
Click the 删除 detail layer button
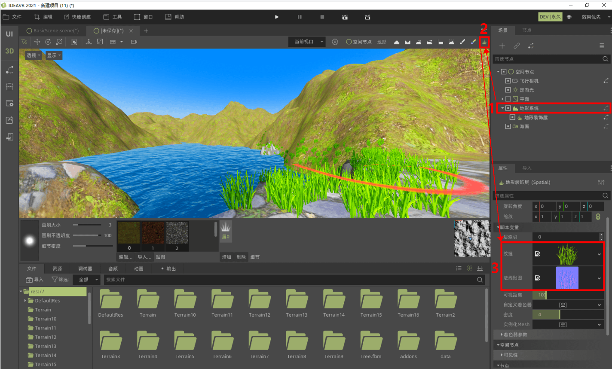(241, 257)
